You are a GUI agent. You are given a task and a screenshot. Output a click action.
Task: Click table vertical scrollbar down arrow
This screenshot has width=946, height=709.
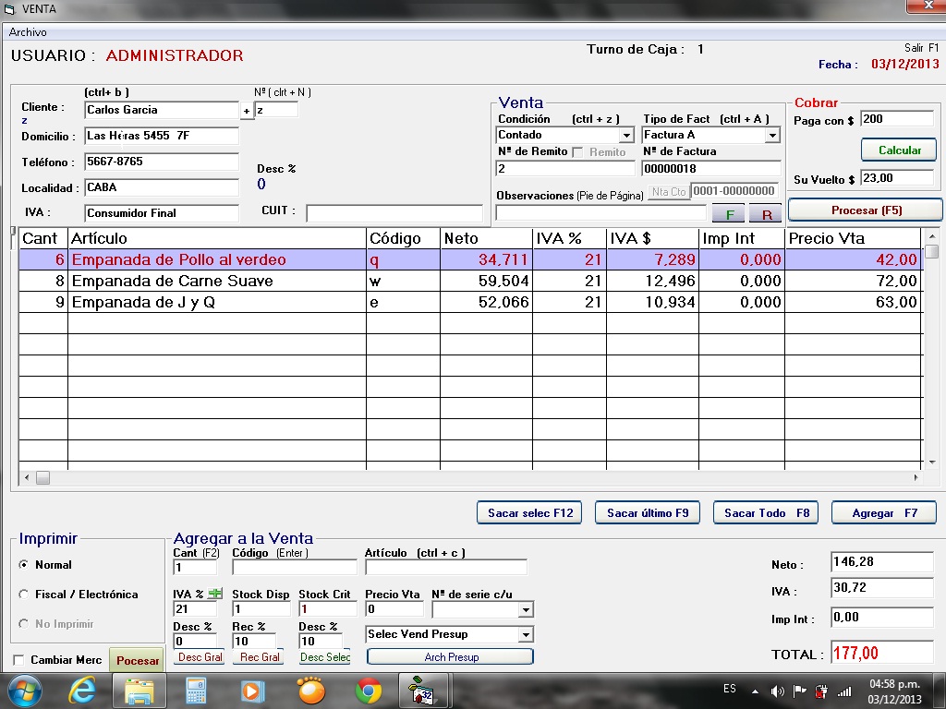click(932, 463)
